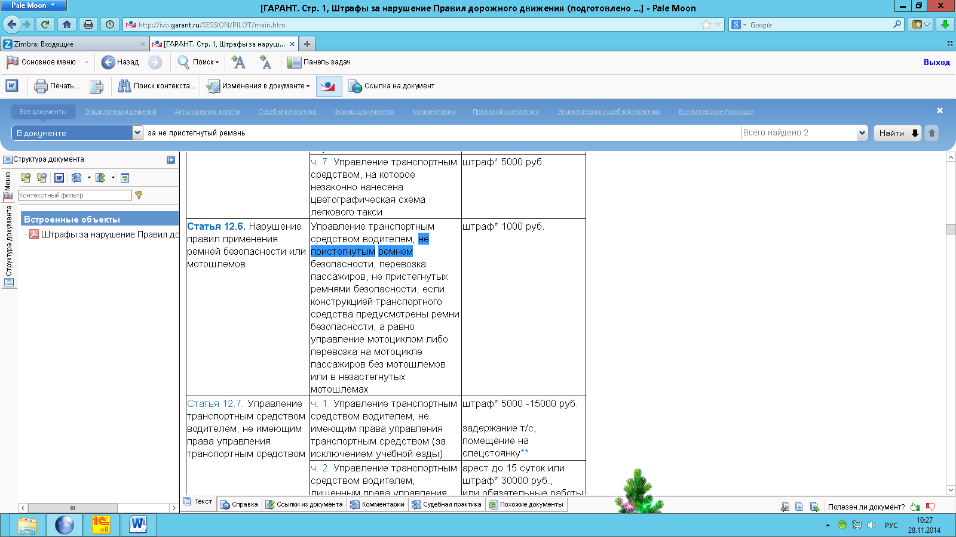Click the blue document copy icon in status bar

[799, 507]
